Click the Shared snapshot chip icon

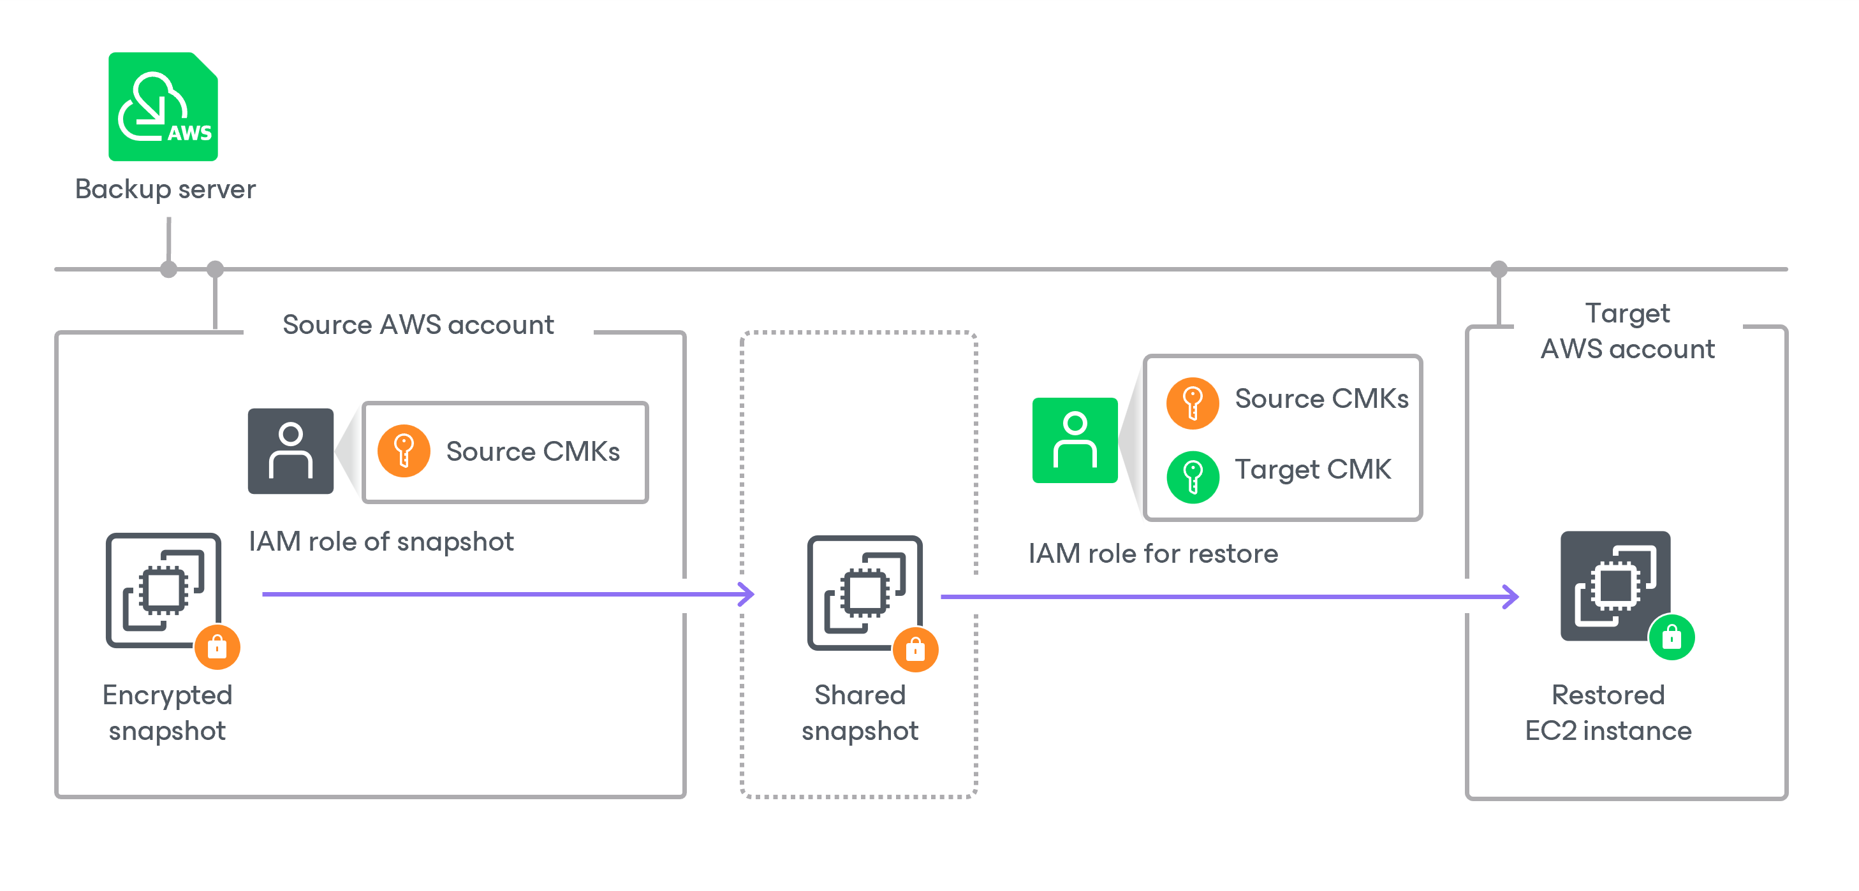(x=864, y=591)
